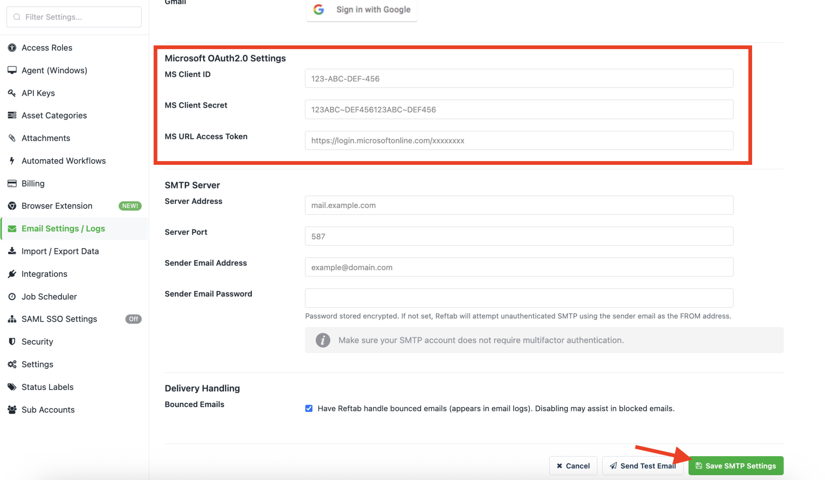Click the Settings gears icon
Image resolution: width=825 pixels, height=480 pixels.
[x=12, y=364]
